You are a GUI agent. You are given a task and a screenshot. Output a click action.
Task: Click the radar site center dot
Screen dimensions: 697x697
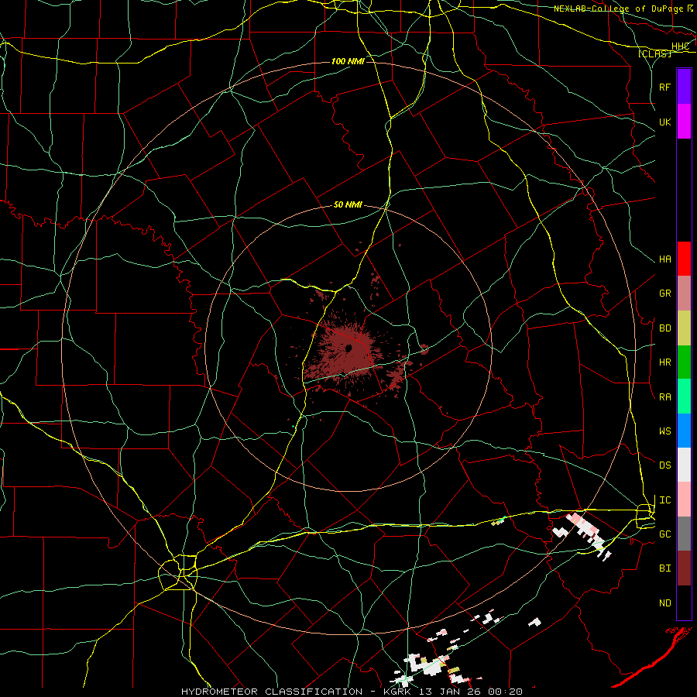(x=349, y=348)
